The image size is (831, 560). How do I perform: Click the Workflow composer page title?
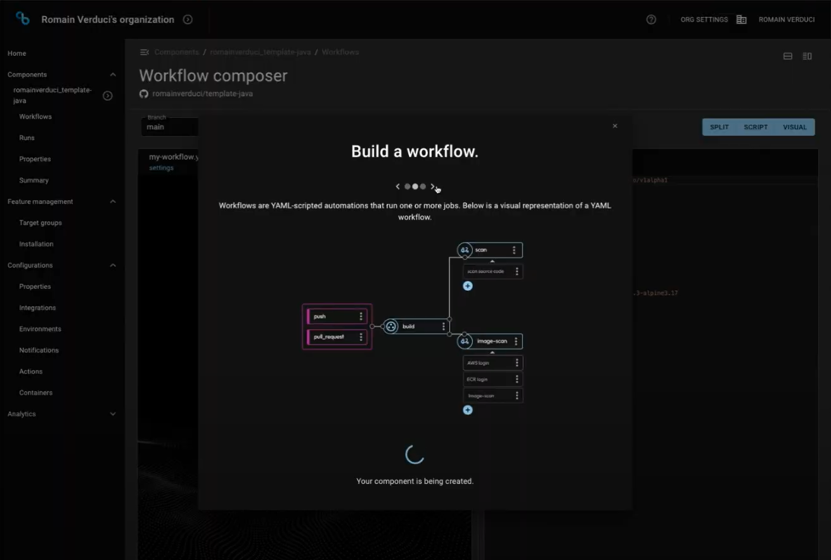click(214, 76)
